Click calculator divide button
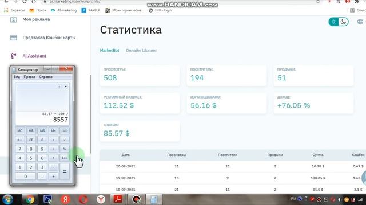The width and height of the screenshot is (366, 205). click(53, 149)
